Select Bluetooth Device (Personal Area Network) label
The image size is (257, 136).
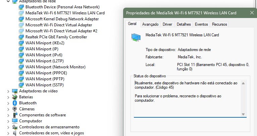tap(62, 7)
